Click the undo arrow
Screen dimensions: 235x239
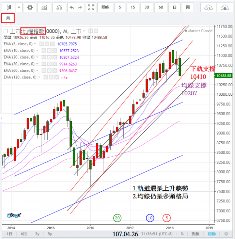point(71,7)
